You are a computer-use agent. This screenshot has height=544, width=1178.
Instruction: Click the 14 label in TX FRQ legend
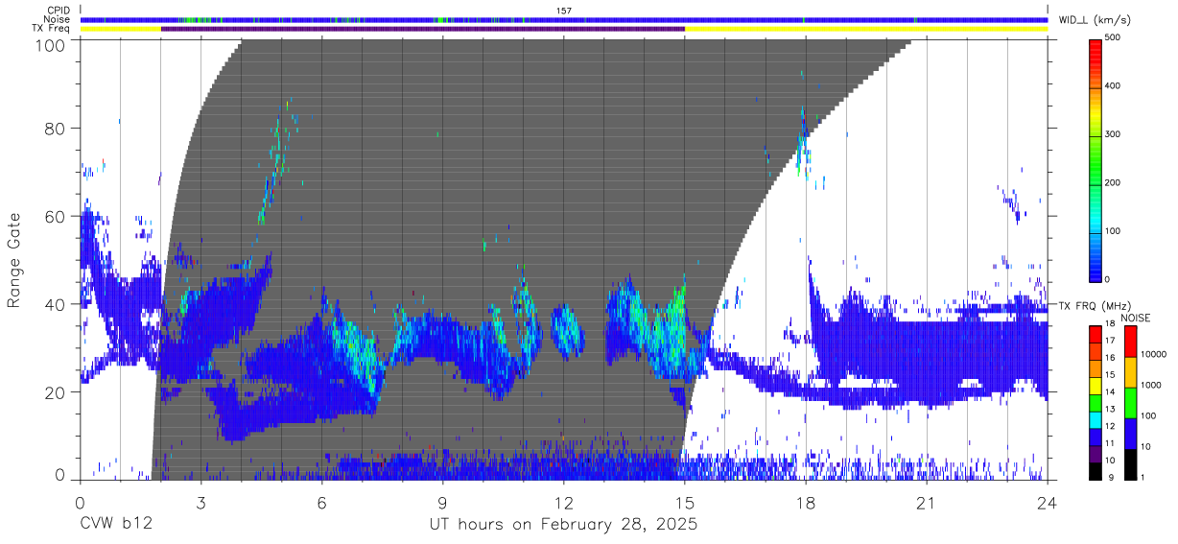[1109, 392]
